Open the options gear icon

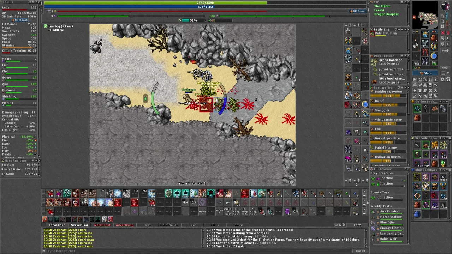[x=442, y=79]
